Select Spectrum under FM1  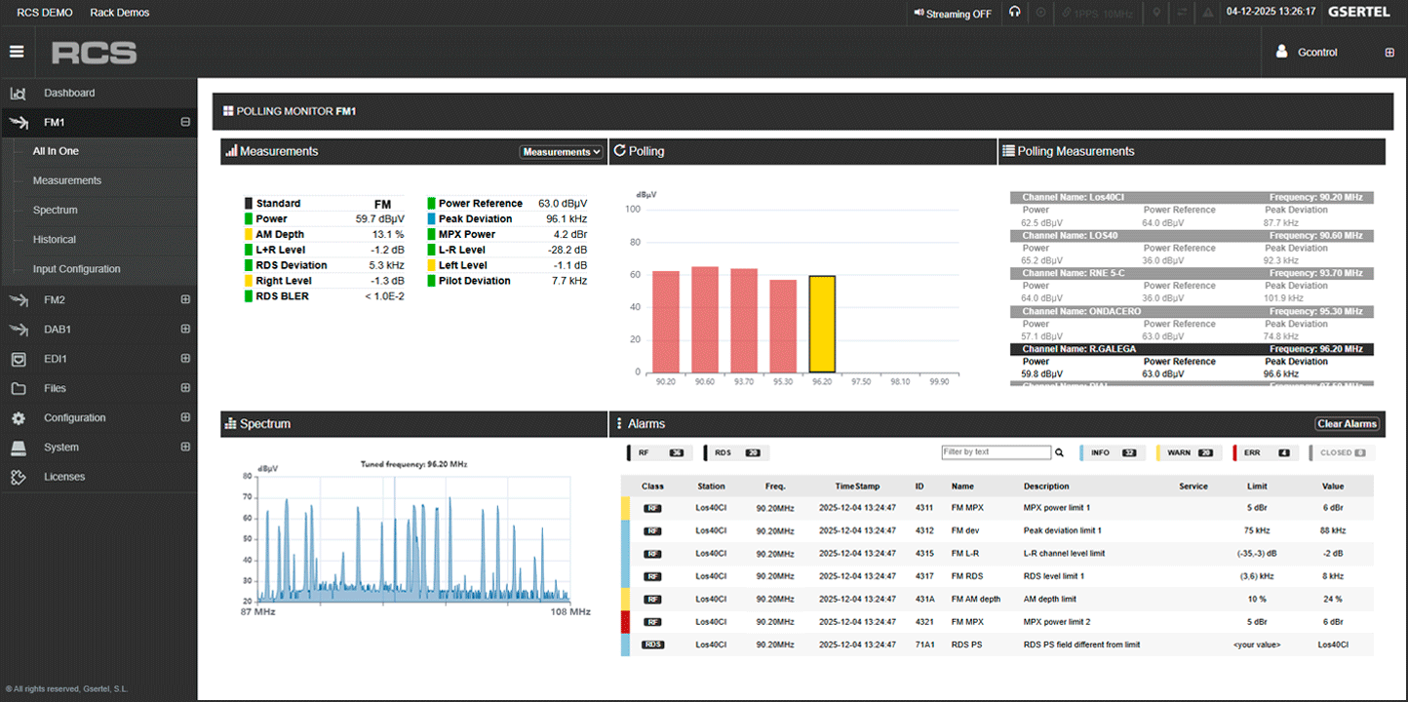click(x=56, y=211)
